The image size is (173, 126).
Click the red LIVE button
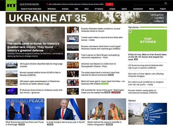click(x=109, y=4)
